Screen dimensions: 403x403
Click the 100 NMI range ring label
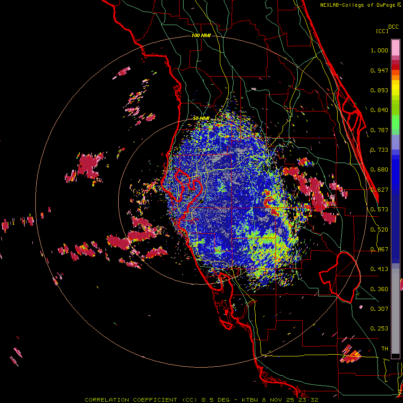coord(201,35)
